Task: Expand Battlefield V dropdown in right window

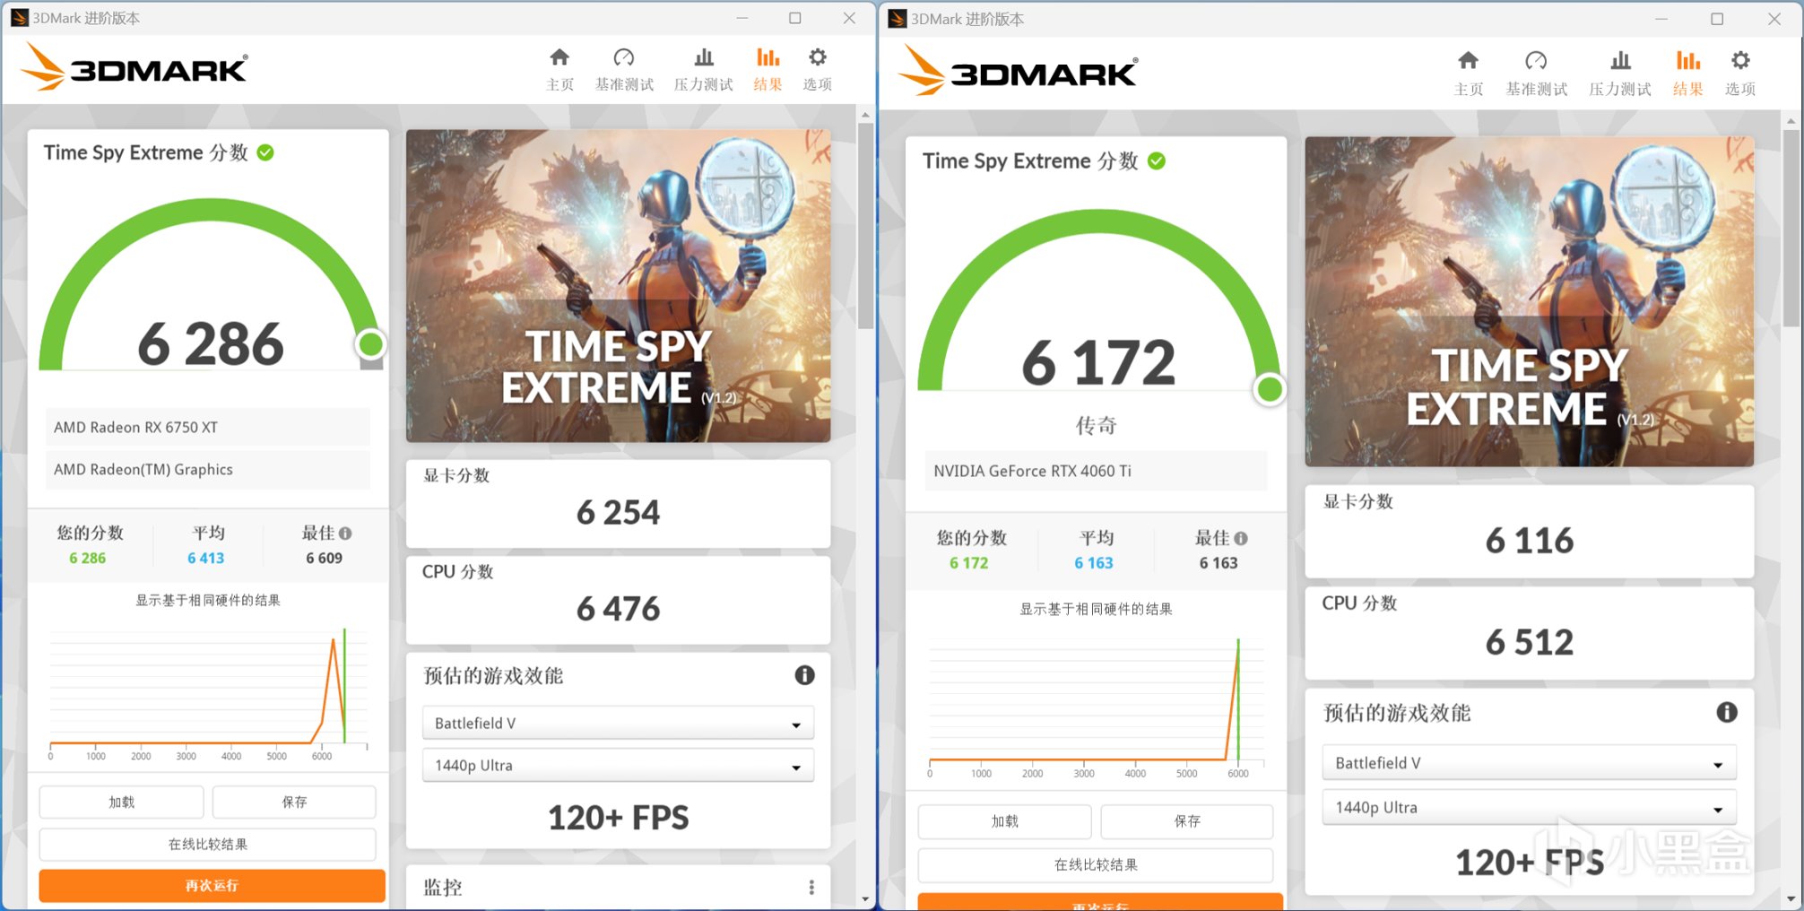Action: [x=1529, y=763]
